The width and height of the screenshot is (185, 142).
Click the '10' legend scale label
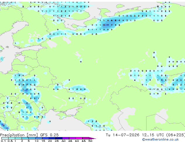coord(36,141)
